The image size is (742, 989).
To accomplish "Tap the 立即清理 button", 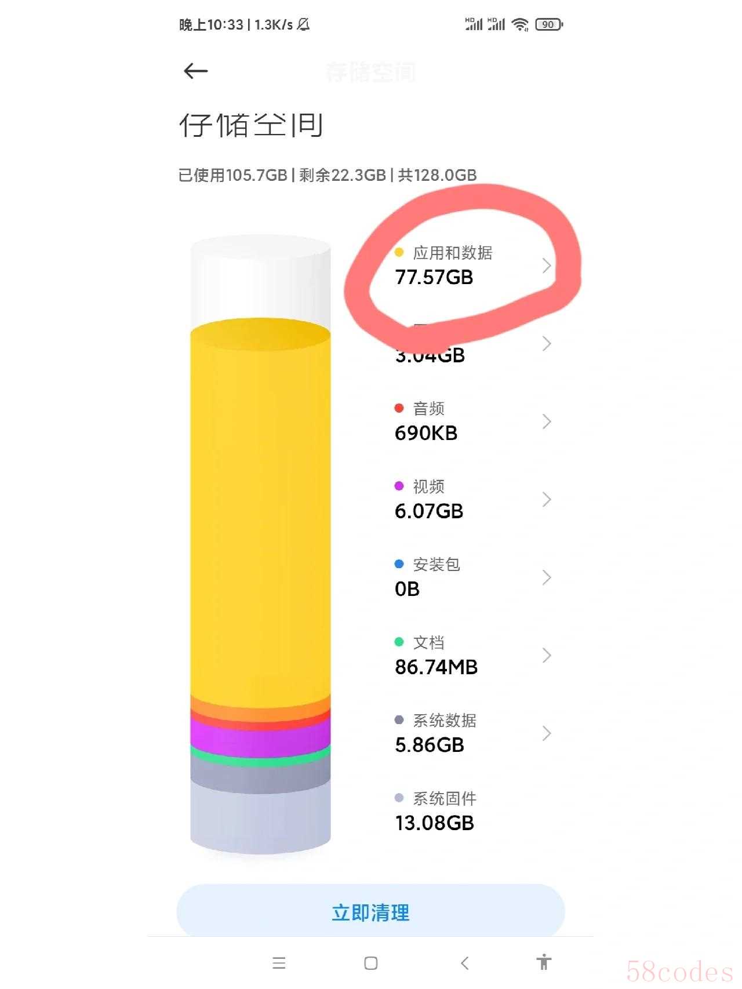I will (370, 912).
